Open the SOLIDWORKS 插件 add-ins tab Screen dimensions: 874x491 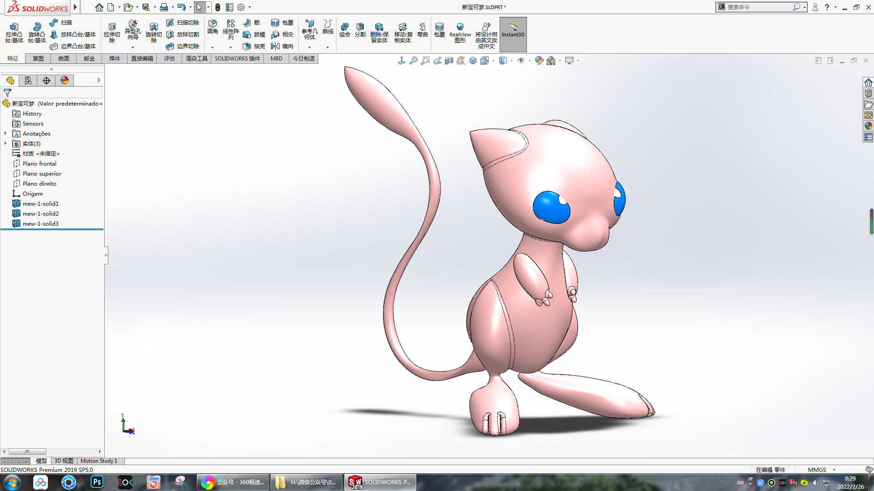[x=237, y=58]
